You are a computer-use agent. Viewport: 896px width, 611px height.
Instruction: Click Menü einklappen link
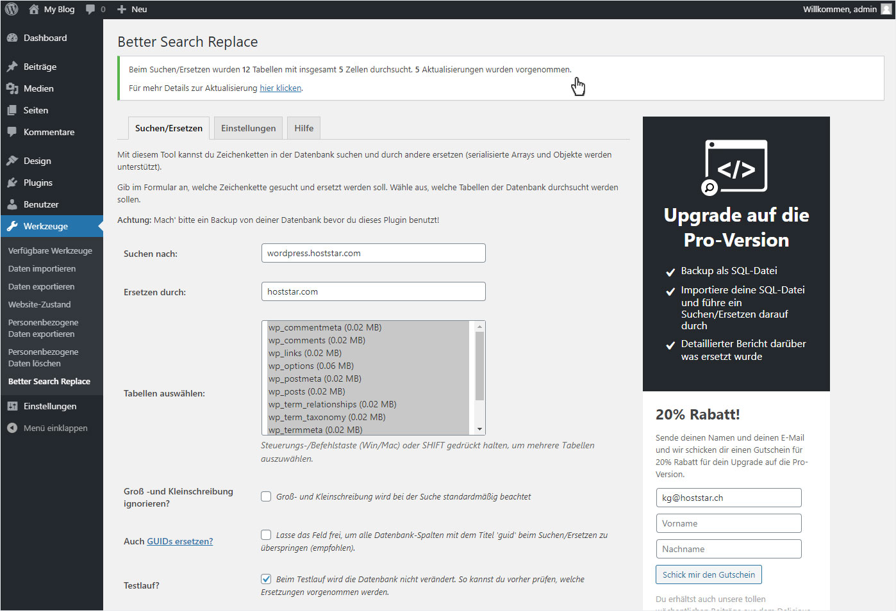tap(55, 428)
